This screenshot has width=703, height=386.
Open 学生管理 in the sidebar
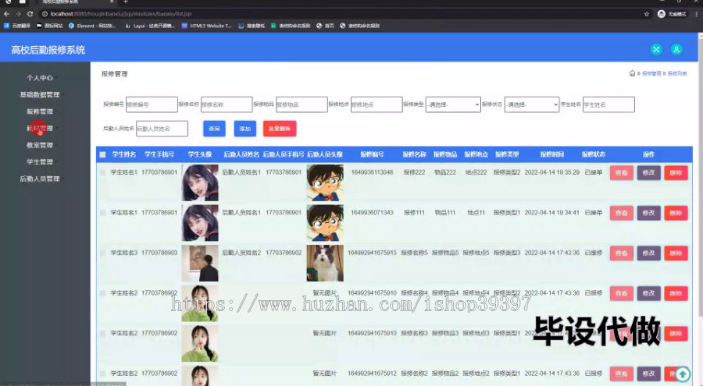40,161
